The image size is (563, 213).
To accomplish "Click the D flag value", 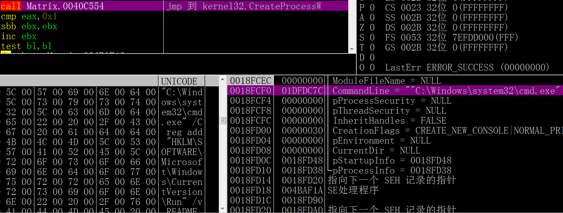I will coord(372,57).
